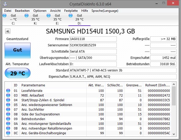Click raw value 0000000005AC
The width and height of the screenshot is (181, 140).
[x=159, y=133]
